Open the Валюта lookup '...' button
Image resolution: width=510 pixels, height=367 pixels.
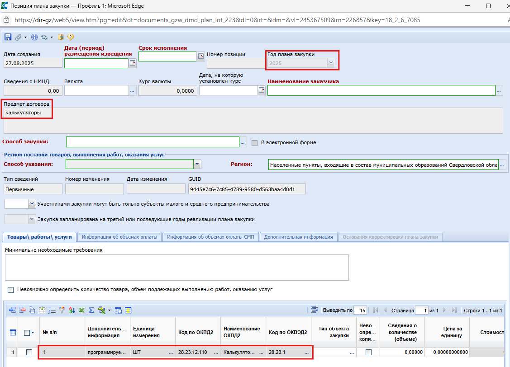132,90
